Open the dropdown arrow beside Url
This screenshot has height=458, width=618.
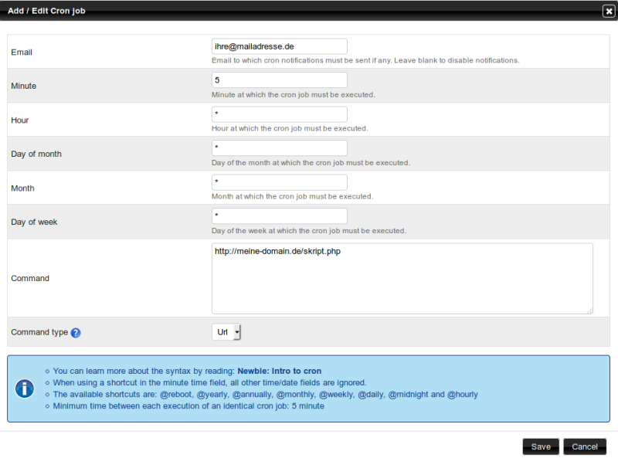pos(236,331)
